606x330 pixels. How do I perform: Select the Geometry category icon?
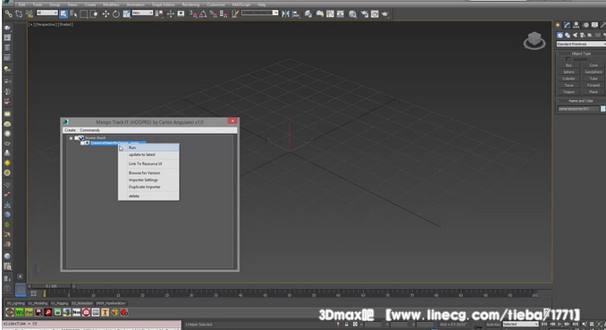pos(560,35)
